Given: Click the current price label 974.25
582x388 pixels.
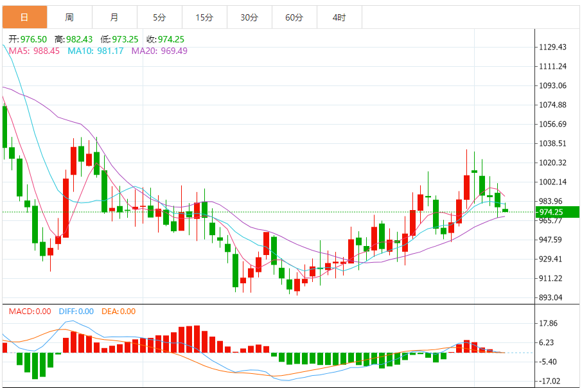Looking at the screenshot, I should click(x=557, y=212).
